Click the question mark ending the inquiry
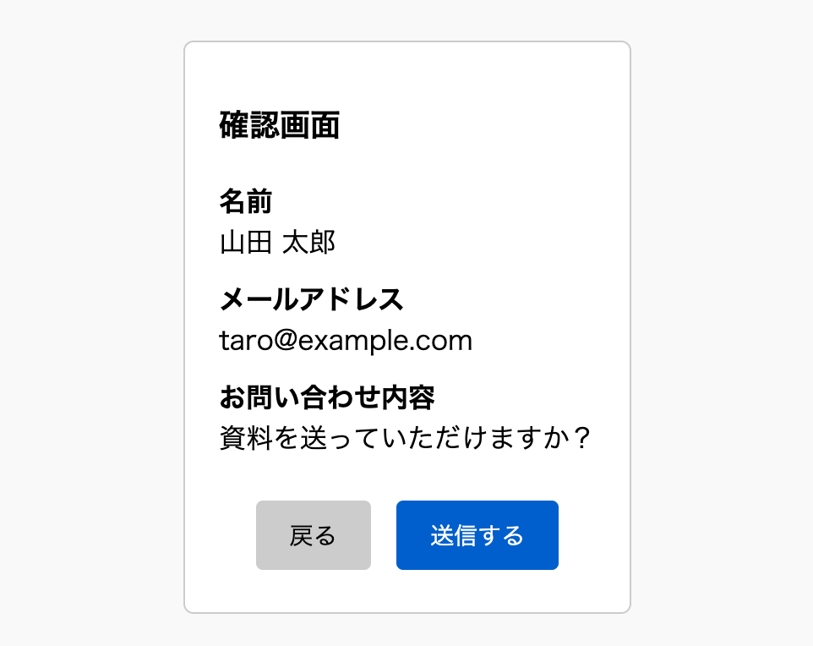 579,439
